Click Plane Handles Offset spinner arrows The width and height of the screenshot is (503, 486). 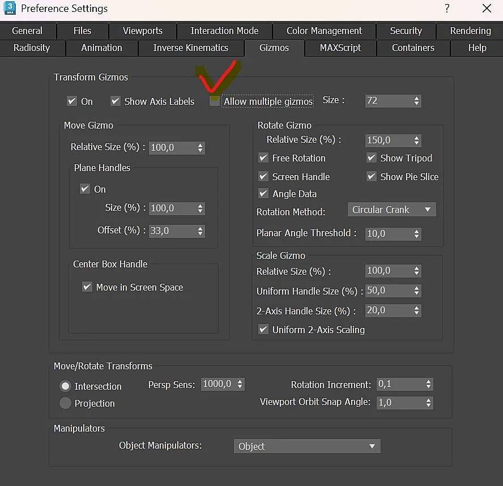point(200,231)
